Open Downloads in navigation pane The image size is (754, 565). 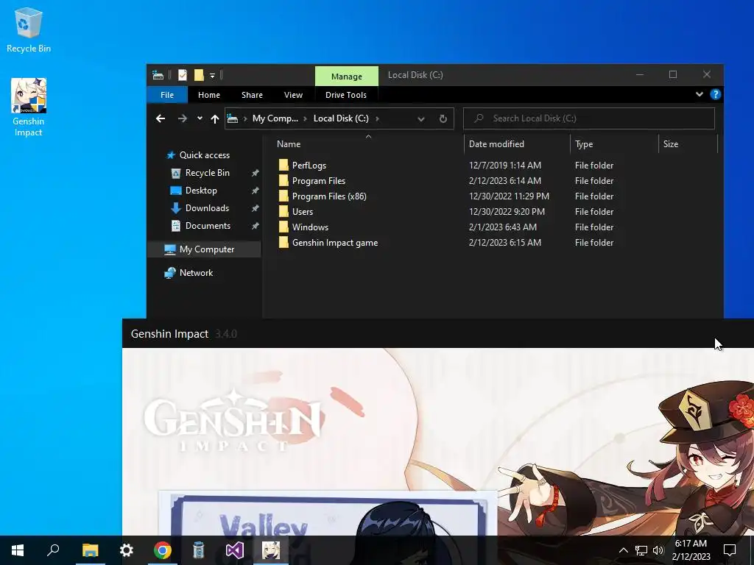[207, 208]
